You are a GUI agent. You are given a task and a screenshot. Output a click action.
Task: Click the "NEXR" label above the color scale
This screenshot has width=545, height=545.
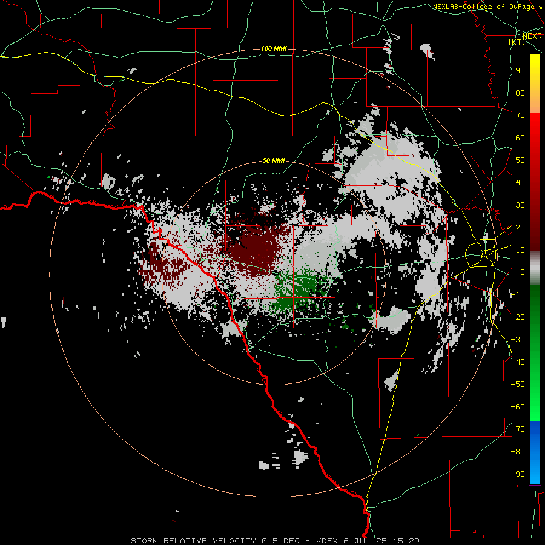[532, 36]
